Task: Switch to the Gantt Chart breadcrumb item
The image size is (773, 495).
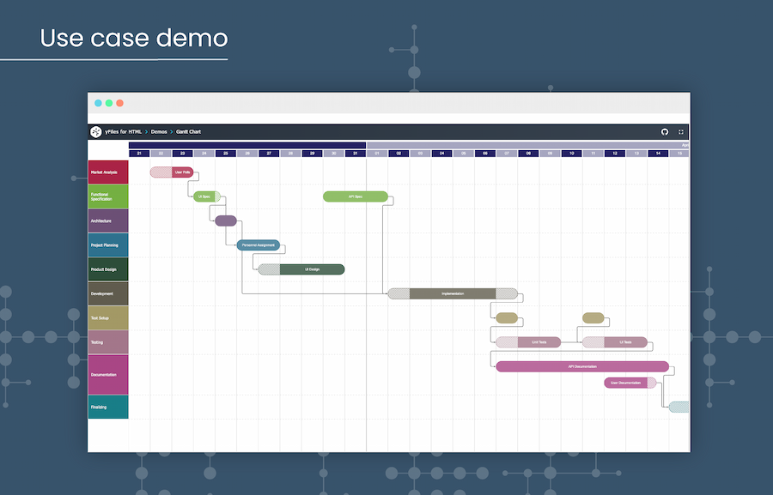Action: point(189,132)
